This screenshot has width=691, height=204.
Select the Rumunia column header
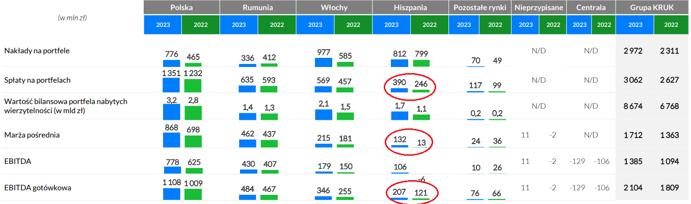(258, 8)
